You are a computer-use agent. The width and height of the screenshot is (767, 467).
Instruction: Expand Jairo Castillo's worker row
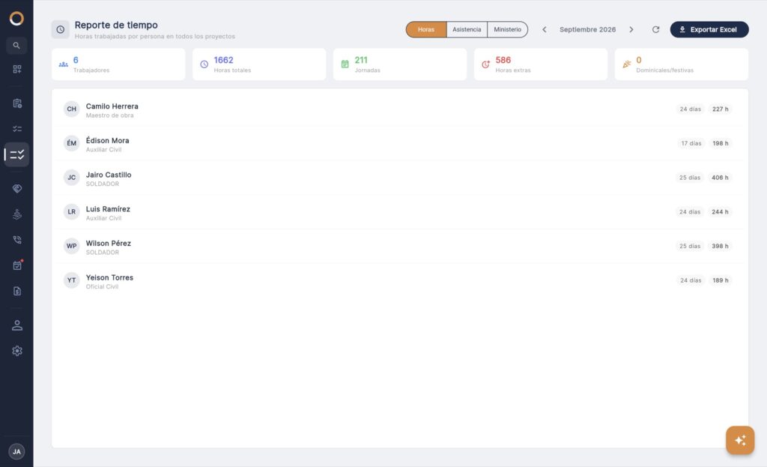click(x=400, y=178)
